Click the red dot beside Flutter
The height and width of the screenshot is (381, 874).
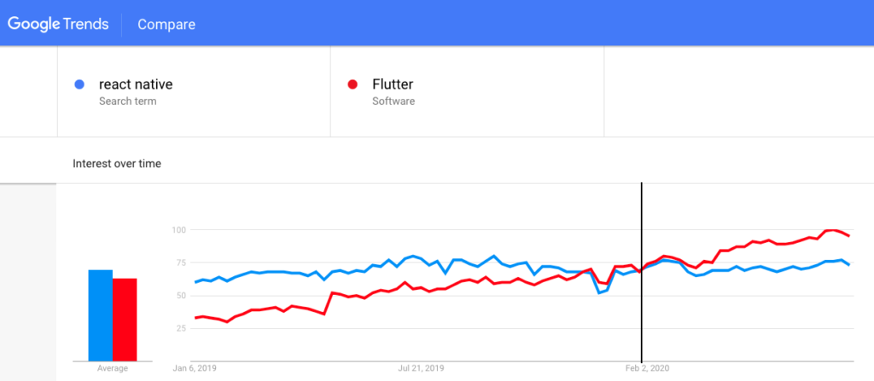click(353, 84)
